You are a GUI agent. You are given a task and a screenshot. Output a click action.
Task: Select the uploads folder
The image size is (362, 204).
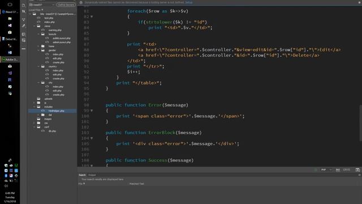tap(48, 99)
